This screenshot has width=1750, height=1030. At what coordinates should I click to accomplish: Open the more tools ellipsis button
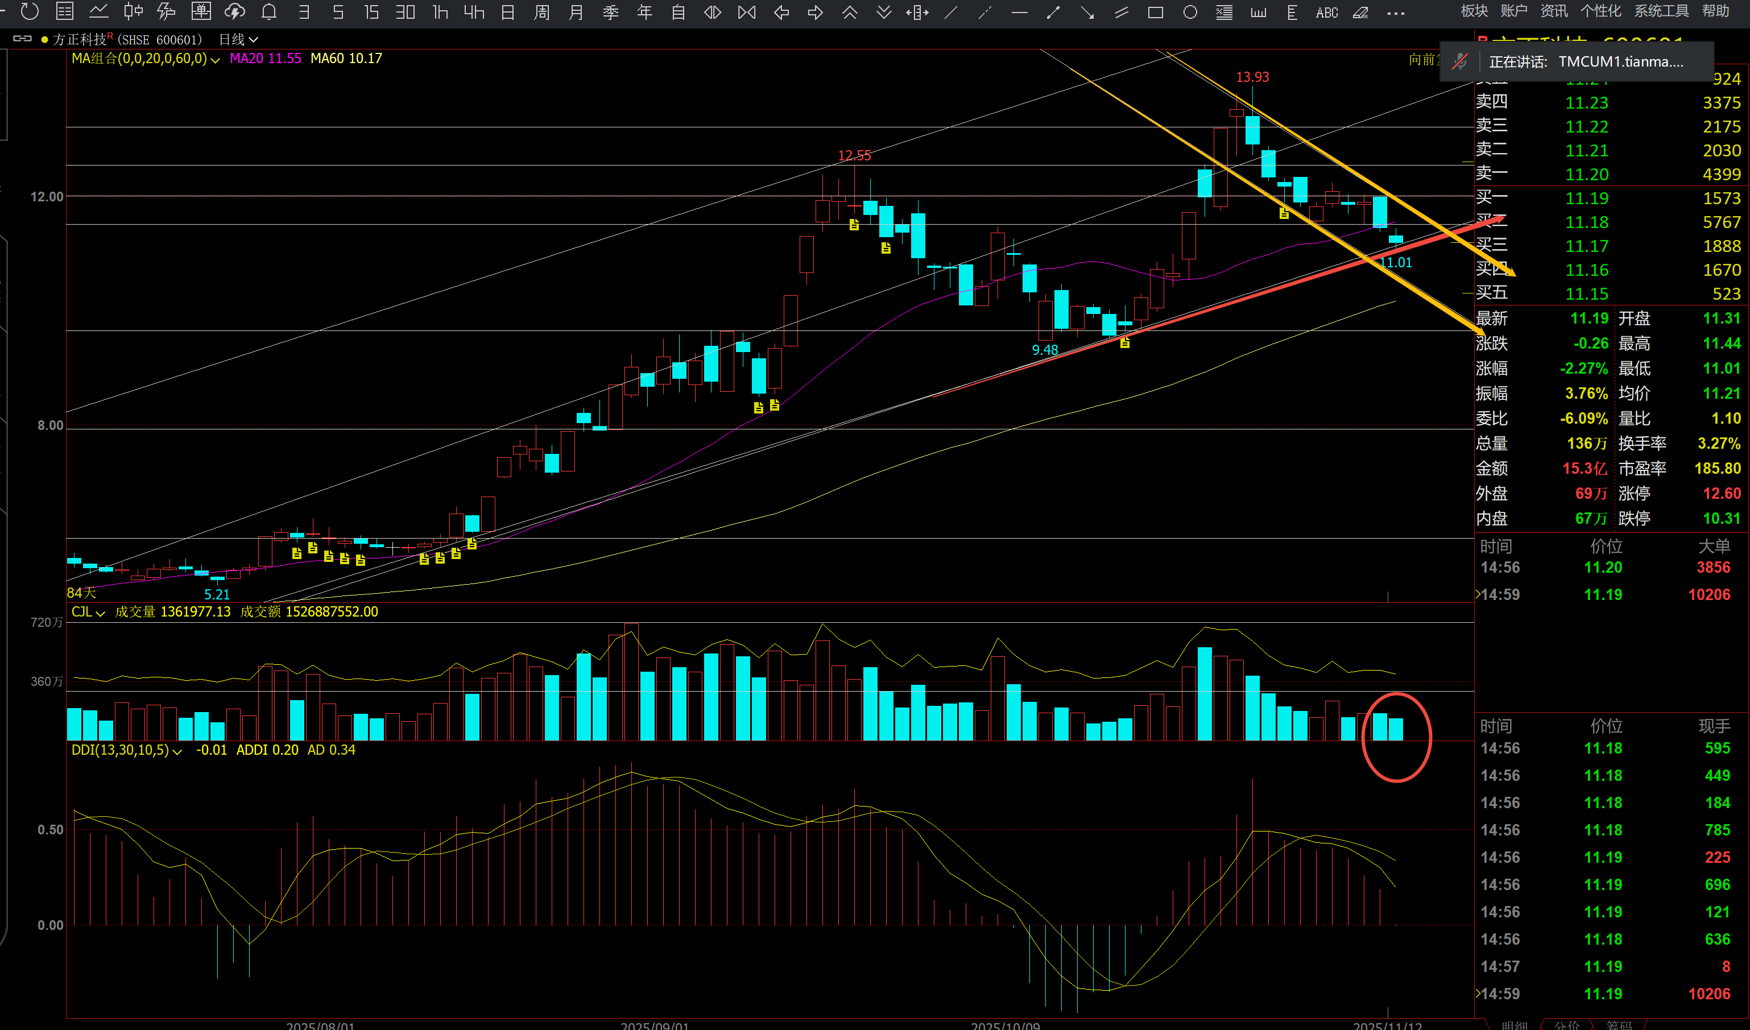pyautogui.click(x=1395, y=13)
